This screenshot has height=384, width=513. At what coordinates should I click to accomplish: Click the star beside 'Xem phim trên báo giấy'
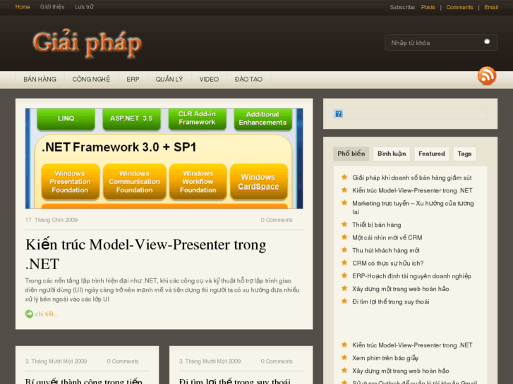click(x=344, y=357)
